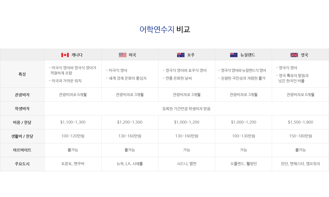Click the 토론토, 밴쿠버 cities cell
The image size is (329, 197).
tap(73, 164)
